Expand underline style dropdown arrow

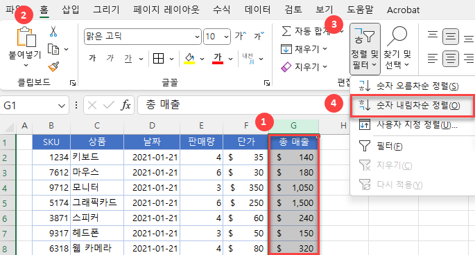pos(141,59)
